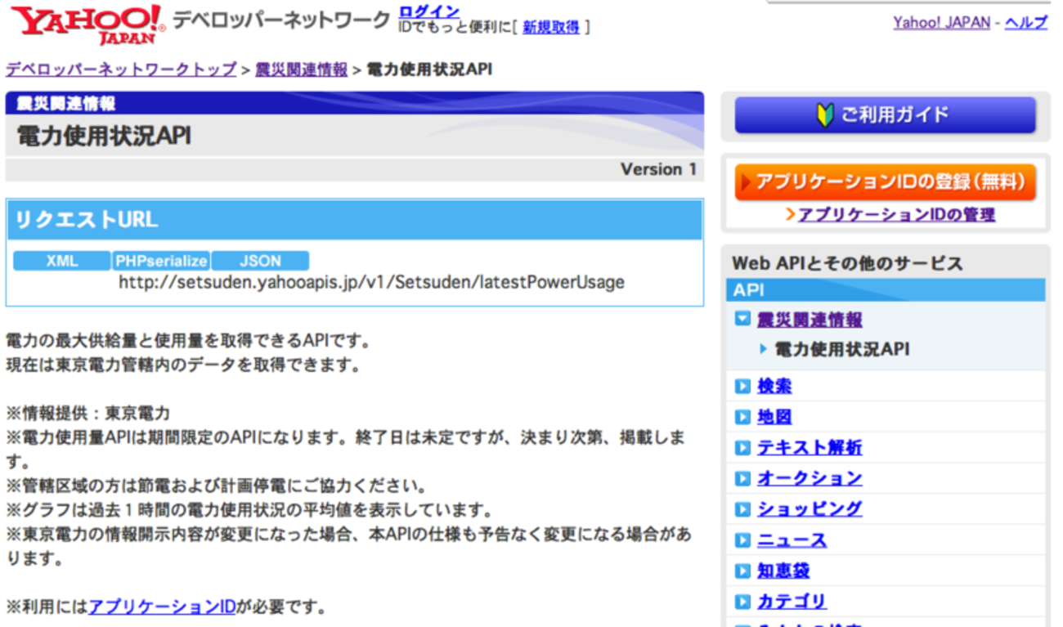Viewport: 1063px width, 627px height.
Task: Open the テキスト解析 API link
Action: pos(810,448)
